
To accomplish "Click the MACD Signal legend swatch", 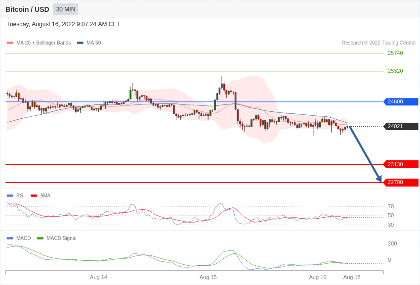I will [40, 238].
